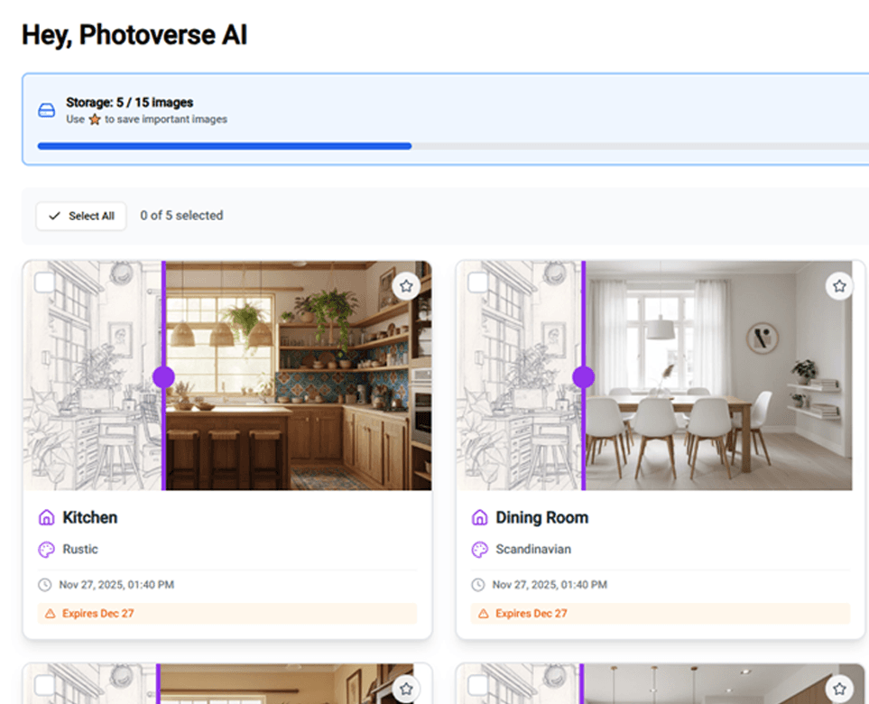This screenshot has width=869, height=704.
Task: Click the clock icon on the Dining Room card
Action: (478, 584)
